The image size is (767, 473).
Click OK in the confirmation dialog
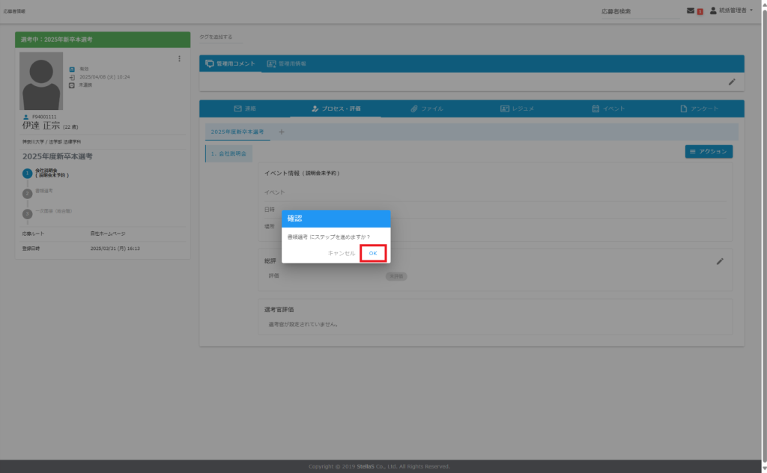pyautogui.click(x=373, y=254)
